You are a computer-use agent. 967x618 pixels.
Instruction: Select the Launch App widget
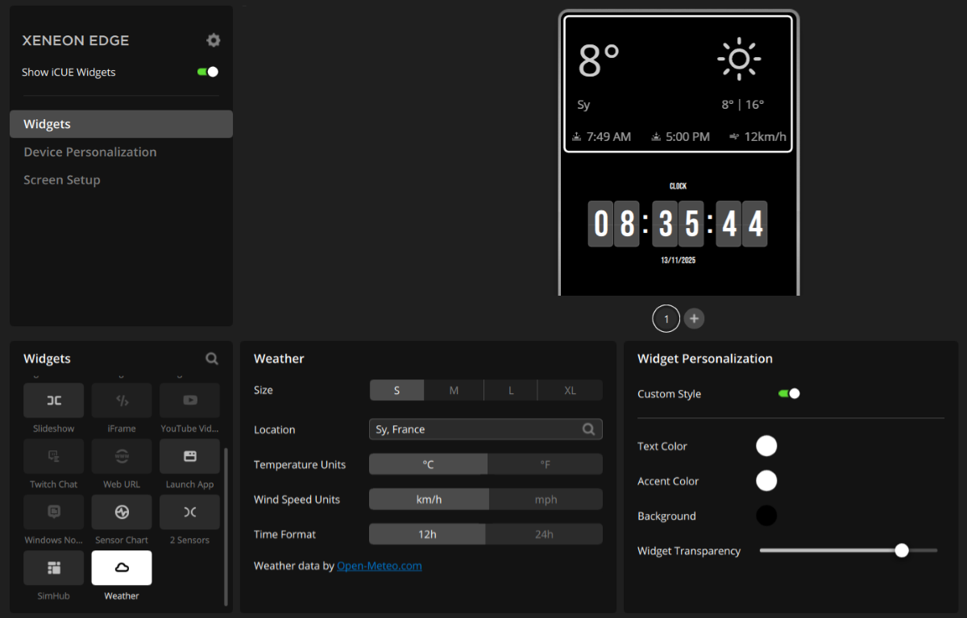point(189,456)
